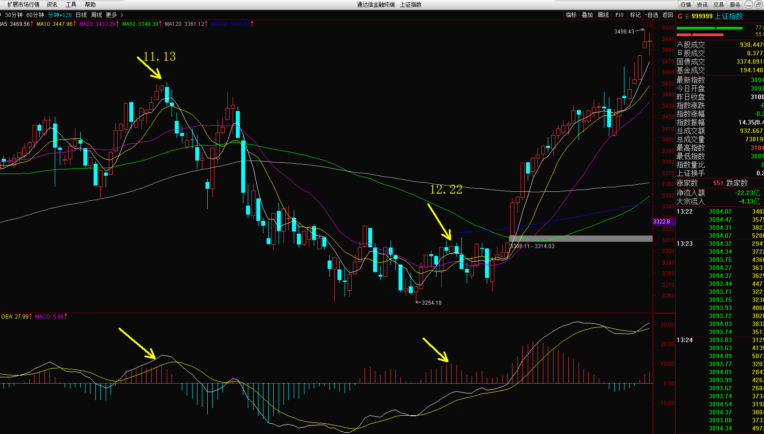Open the 扩展市场行情 menu
The height and width of the screenshot is (434, 764).
23,4
